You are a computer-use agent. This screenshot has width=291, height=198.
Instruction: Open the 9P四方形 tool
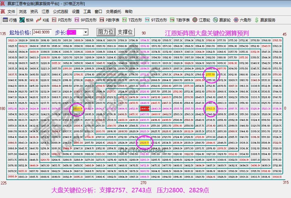[x=84, y=20]
